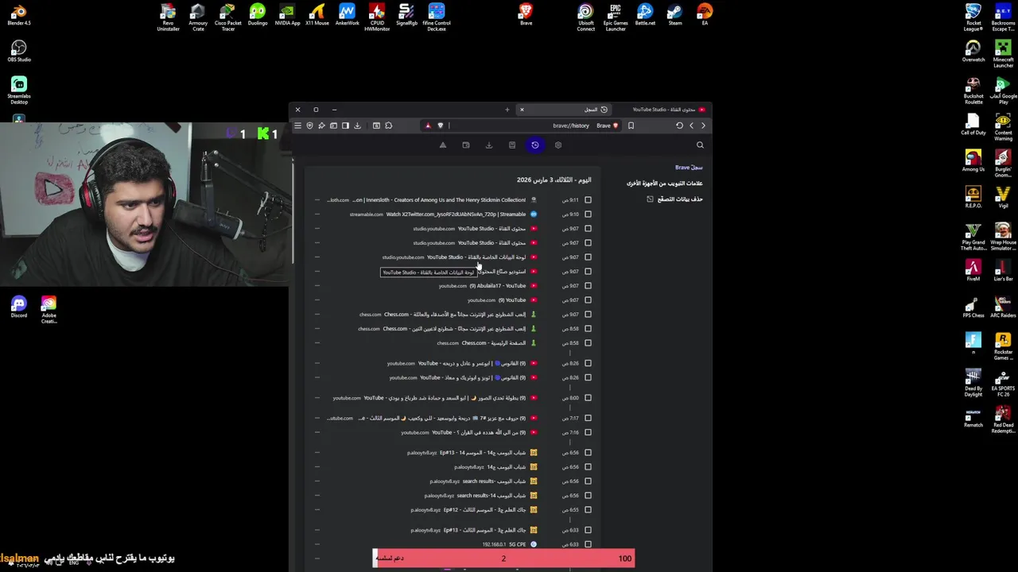This screenshot has height=572, width=1018.
Task: Open the Among Us desktop shortcut
Action: click(973, 161)
